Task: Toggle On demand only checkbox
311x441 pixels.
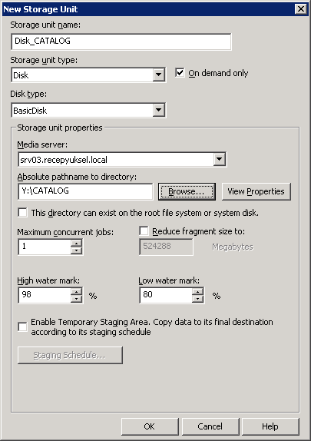Action: point(180,73)
